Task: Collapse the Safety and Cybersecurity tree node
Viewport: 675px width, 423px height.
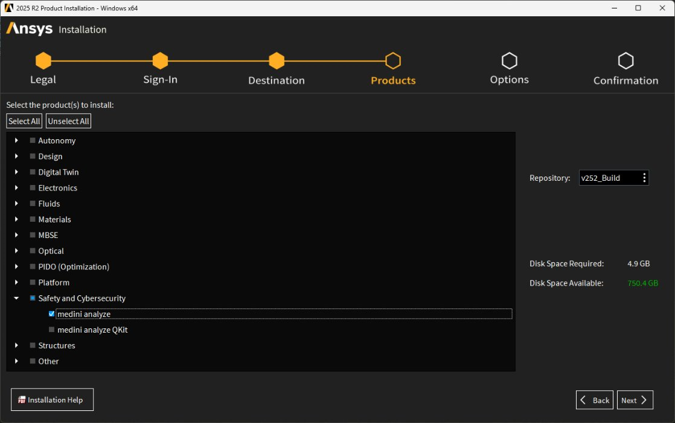Action: (x=17, y=298)
